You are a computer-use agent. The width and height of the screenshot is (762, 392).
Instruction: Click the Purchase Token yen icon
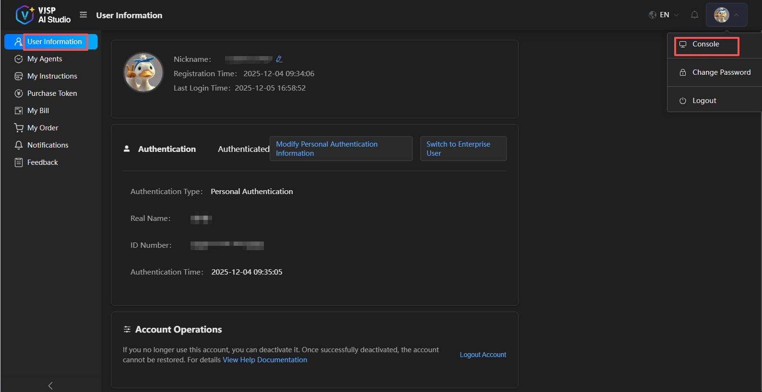tap(19, 93)
